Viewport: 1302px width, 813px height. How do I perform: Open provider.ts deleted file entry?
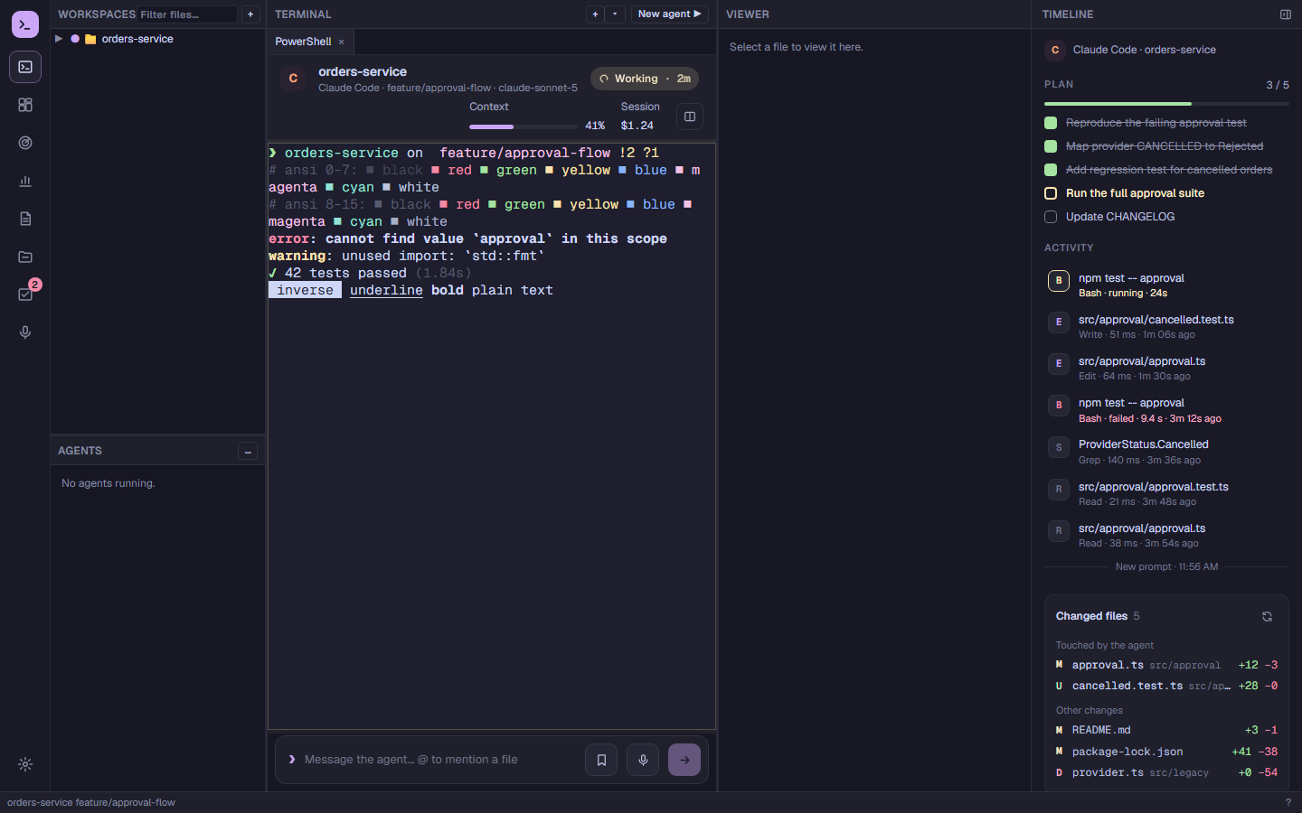click(x=1166, y=772)
